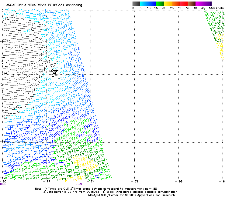Click the '>50 knots' legend label
The height and width of the screenshot is (197, 225).
click(x=216, y=8)
